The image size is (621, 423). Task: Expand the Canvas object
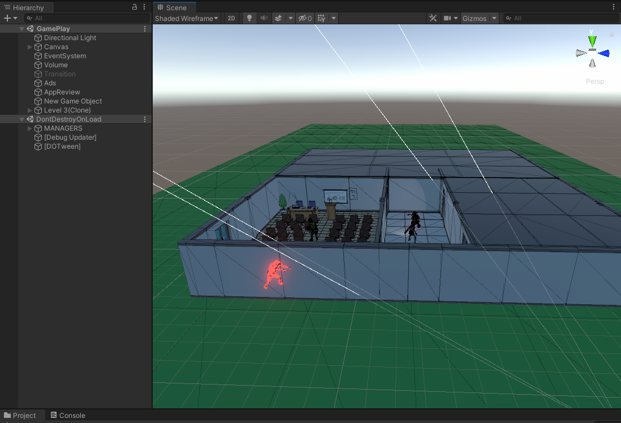pyautogui.click(x=30, y=47)
